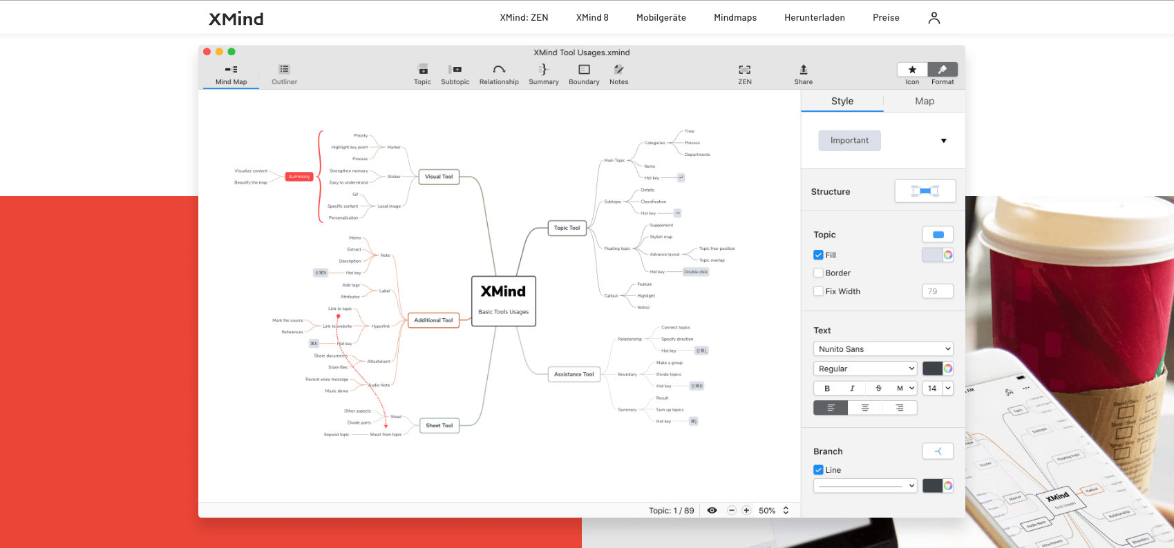
Task: Open the Icon panel star button
Action: click(x=912, y=70)
